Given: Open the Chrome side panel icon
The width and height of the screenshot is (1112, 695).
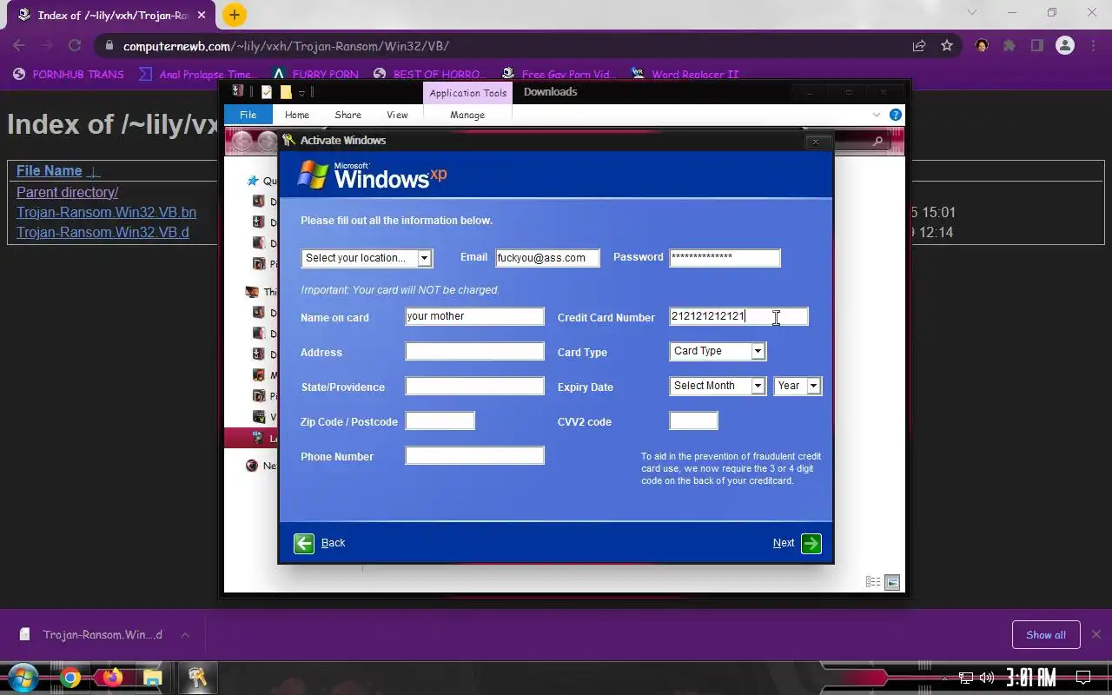Looking at the screenshot, I should coord(1036,46).
